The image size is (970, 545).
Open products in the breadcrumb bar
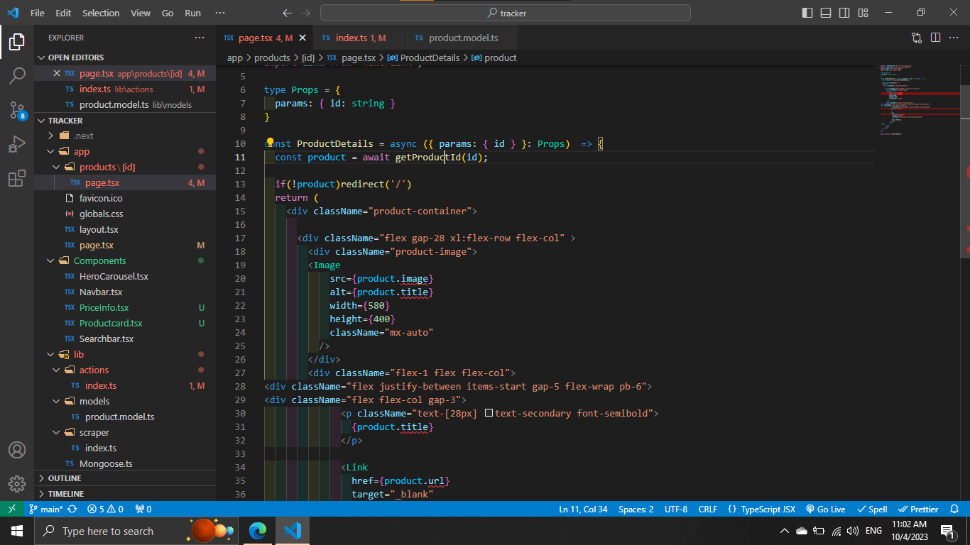pyautogui.click(x=272, y=57)
